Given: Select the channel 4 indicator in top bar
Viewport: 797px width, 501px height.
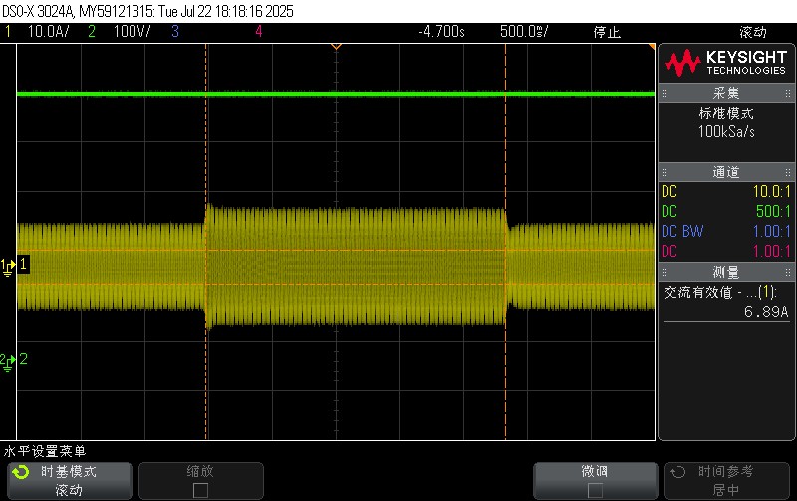Looking at the screenshot, I should click(x=259, y=31).
